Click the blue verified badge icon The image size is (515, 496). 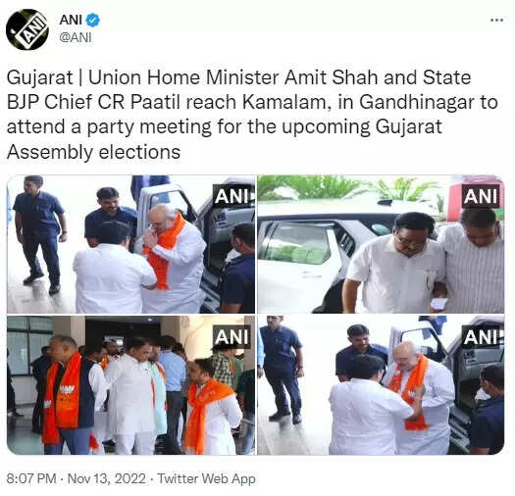[92, 21]
